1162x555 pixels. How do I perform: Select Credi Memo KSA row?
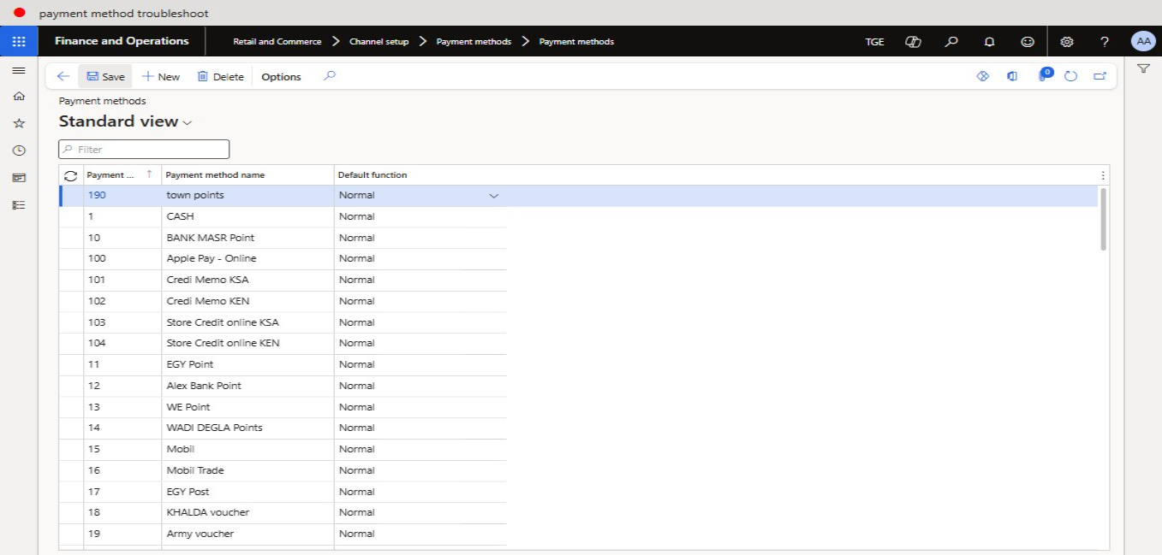tap(283, 280)
